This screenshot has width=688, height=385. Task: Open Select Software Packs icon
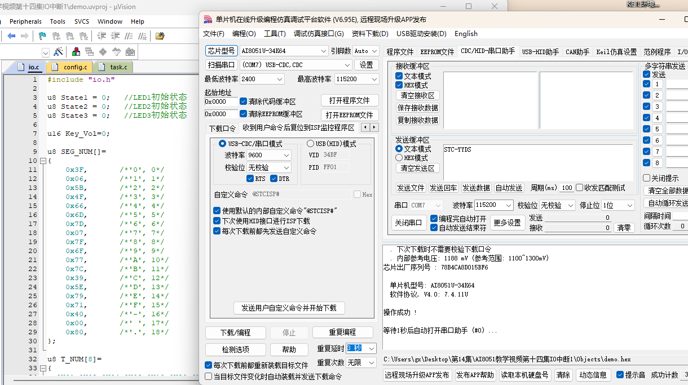tap(117, 52)
